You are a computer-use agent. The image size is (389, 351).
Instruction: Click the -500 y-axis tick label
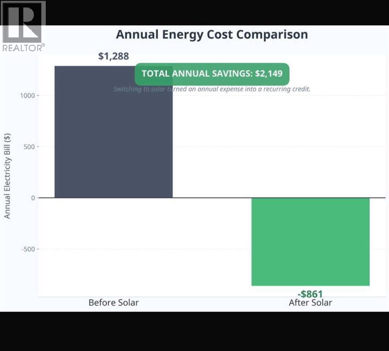pyautogui.click(x=27, y=249)
